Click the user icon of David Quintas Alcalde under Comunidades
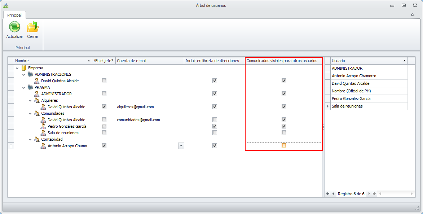 pyautogui.click(x=43, y=120)
